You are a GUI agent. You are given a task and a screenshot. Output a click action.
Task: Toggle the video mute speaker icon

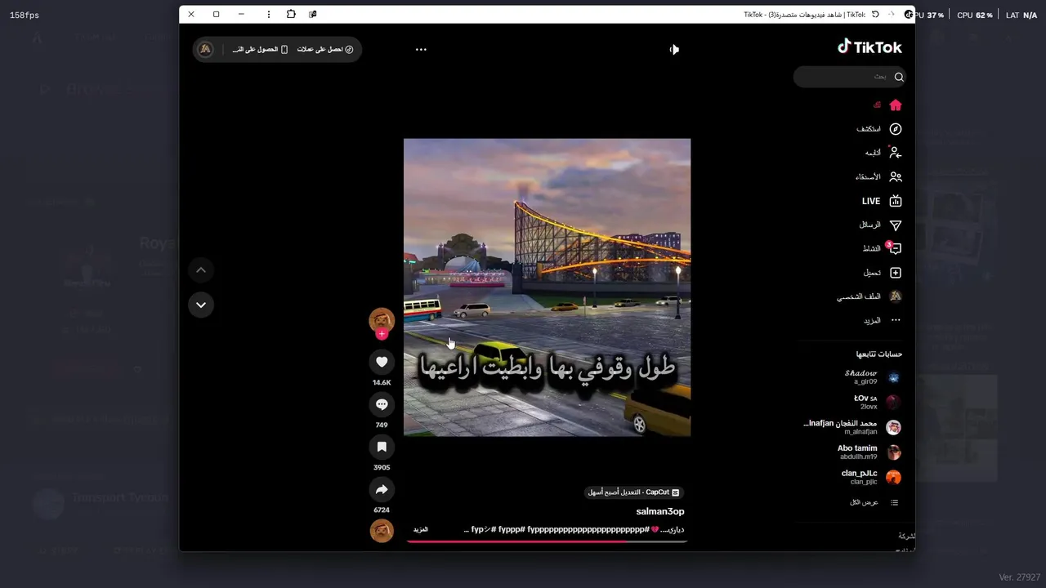[674, 49]
